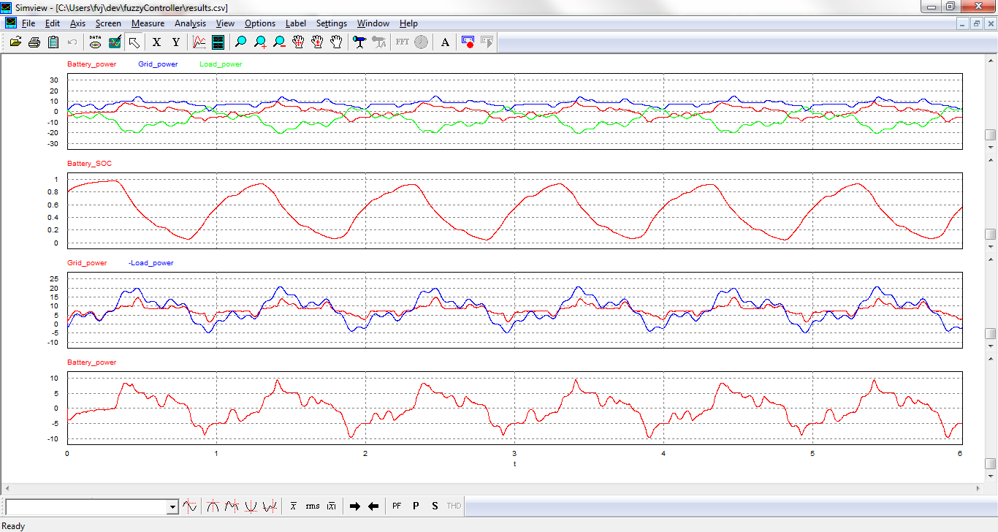Toggle the arrow selection cursor tool
The width and height of the screenshot is (998, 532).
point(133,42)
